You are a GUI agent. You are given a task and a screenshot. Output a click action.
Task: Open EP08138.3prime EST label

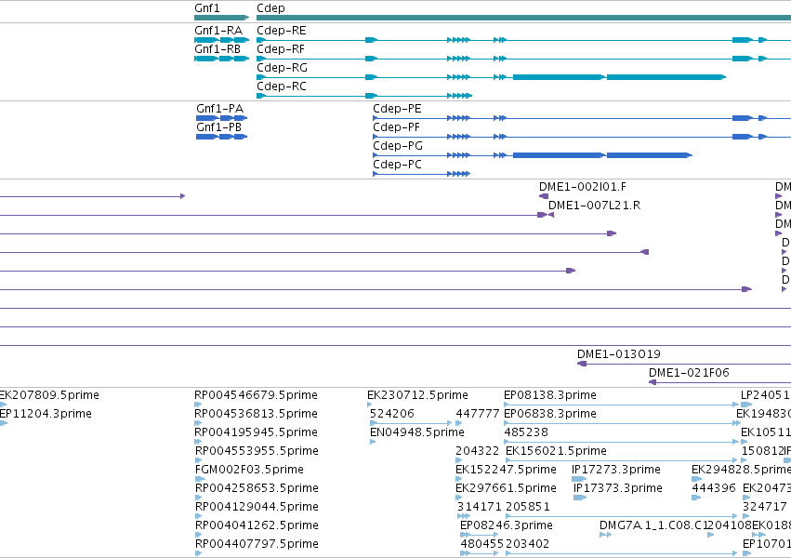click(x=550, y=395)
